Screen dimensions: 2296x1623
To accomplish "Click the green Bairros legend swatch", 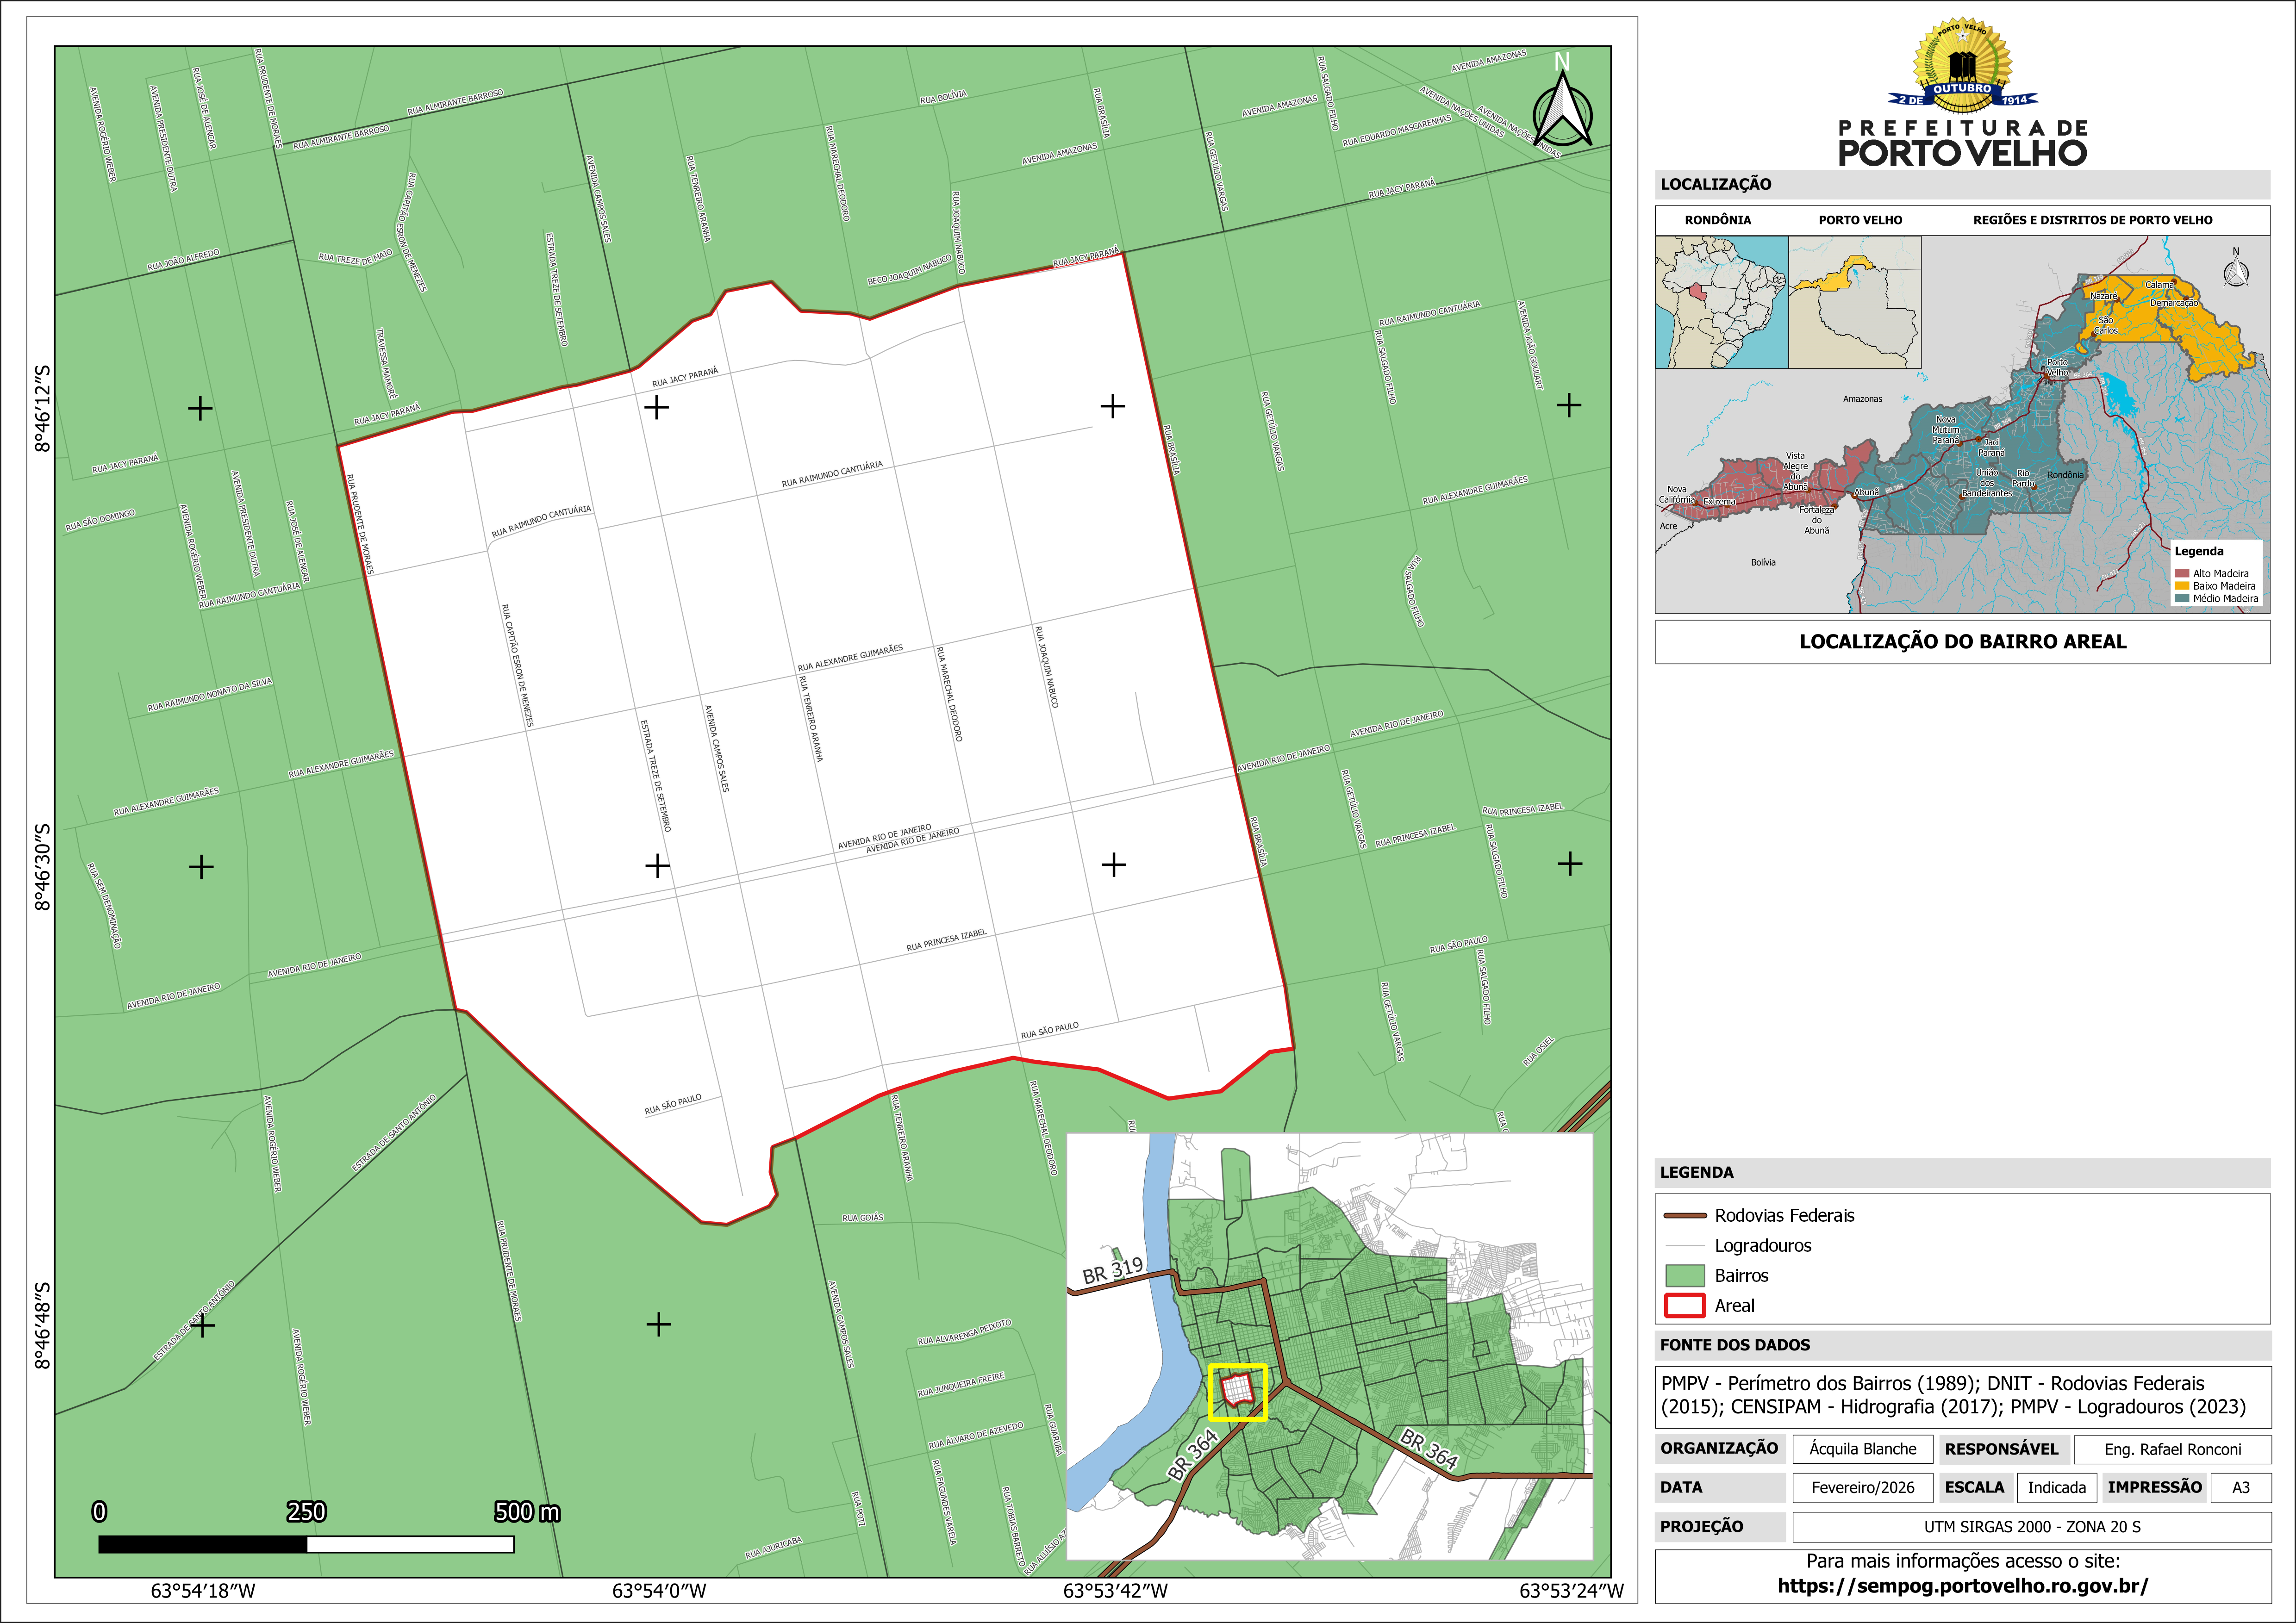I will tap(1684, 1276).
